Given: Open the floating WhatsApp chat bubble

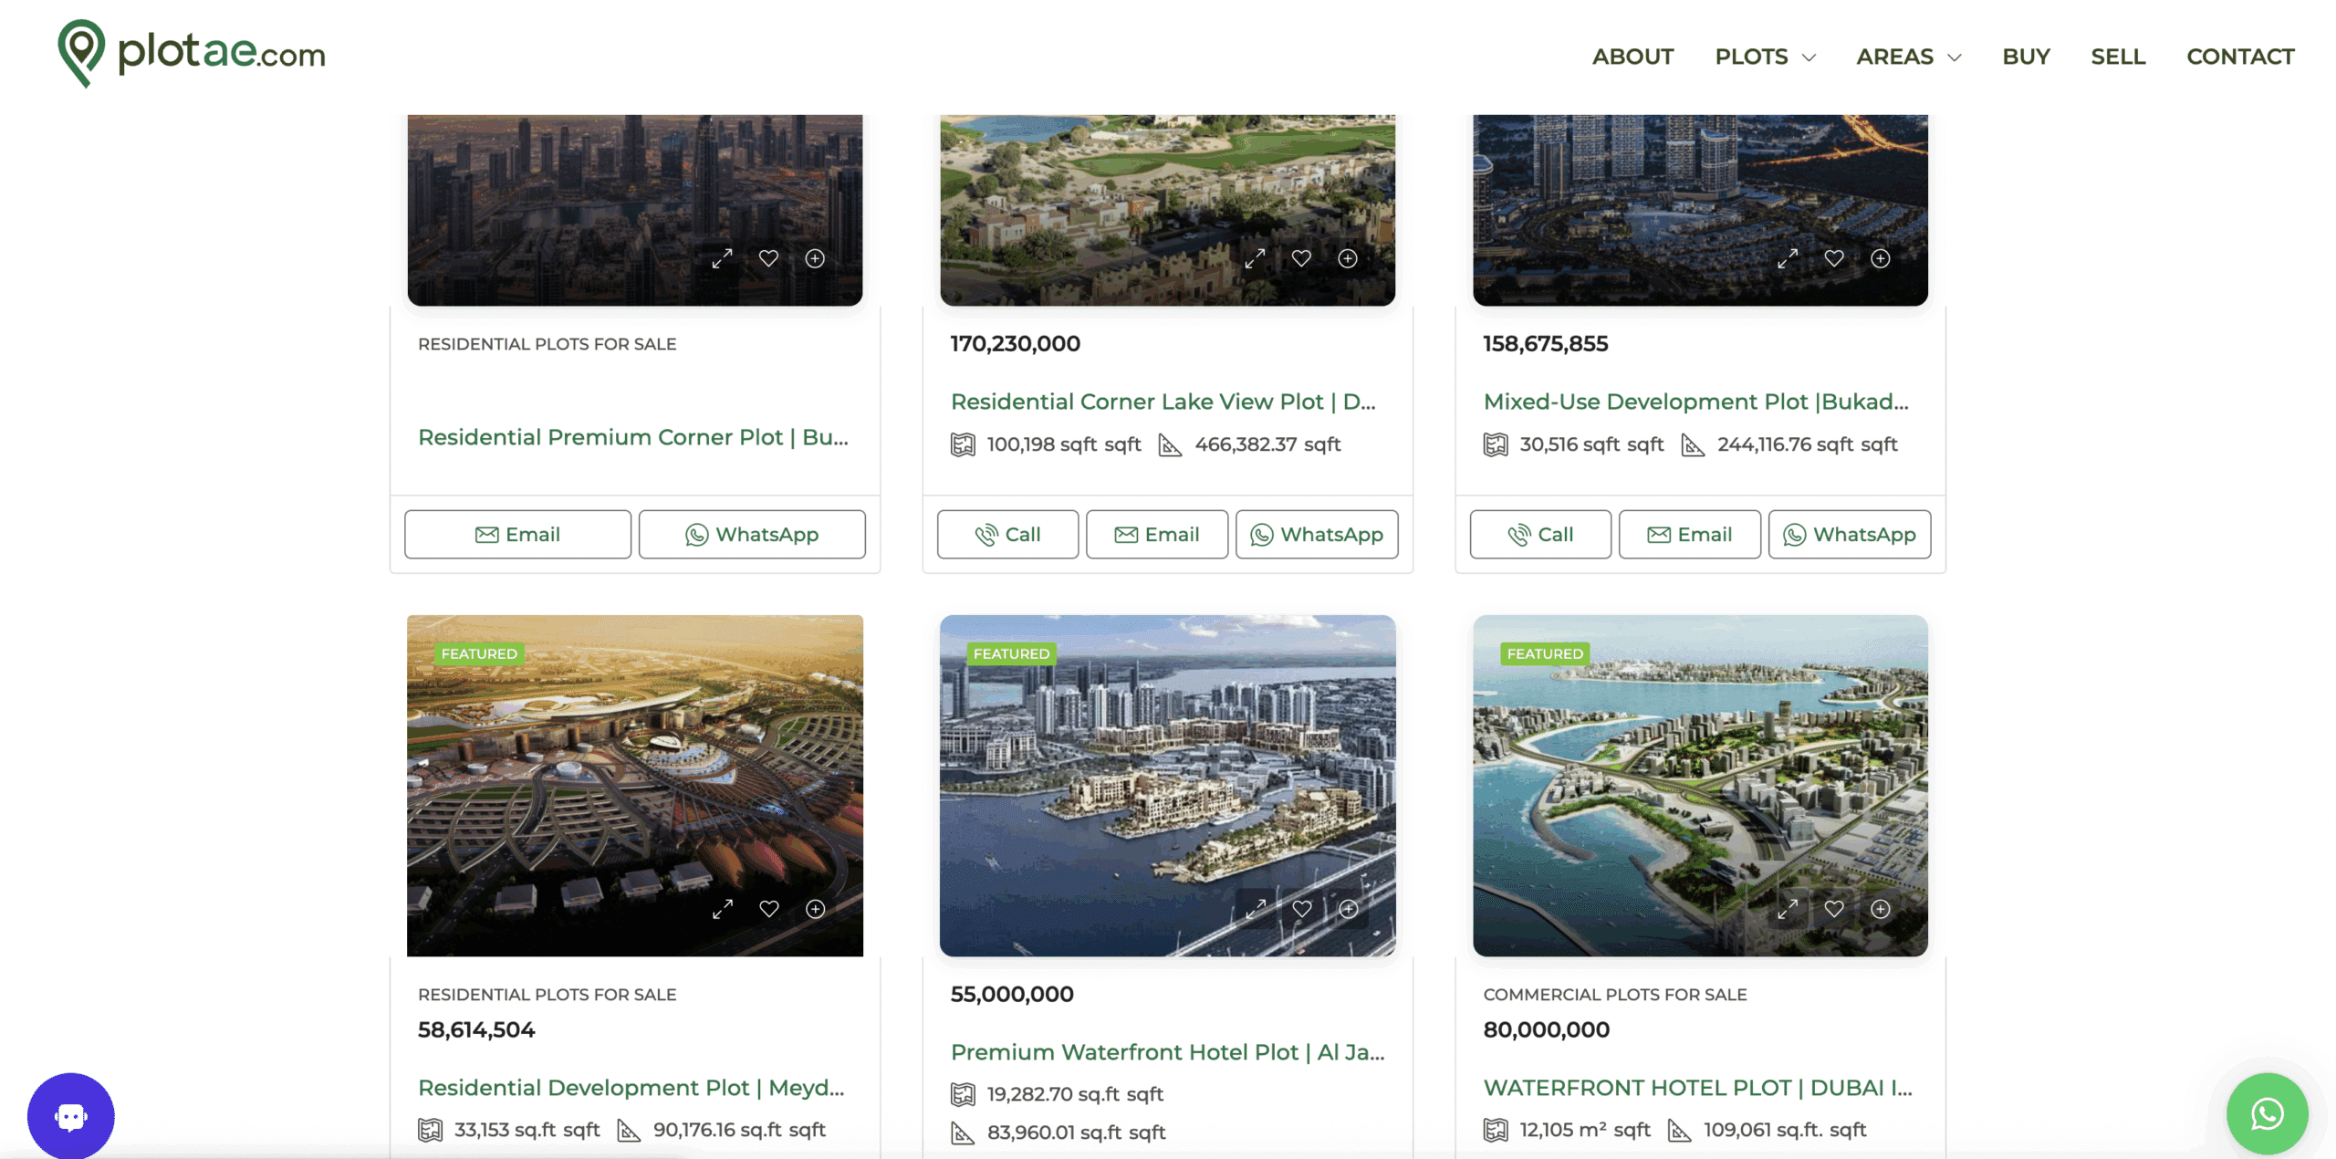Looking at the screenshot, I should (x=2267, y=1113).
